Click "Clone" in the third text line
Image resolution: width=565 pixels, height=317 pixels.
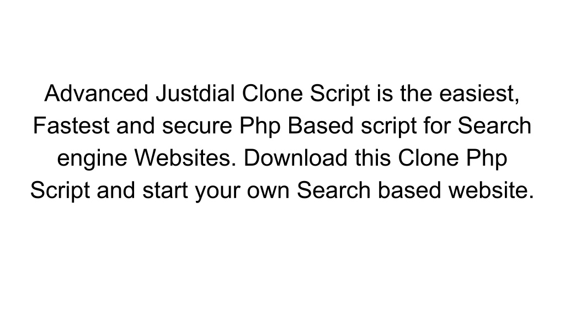(x=428, y=158)
